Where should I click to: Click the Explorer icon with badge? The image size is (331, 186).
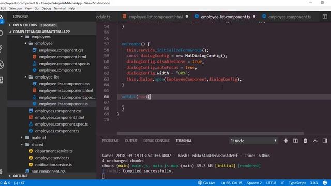[2, 19]
